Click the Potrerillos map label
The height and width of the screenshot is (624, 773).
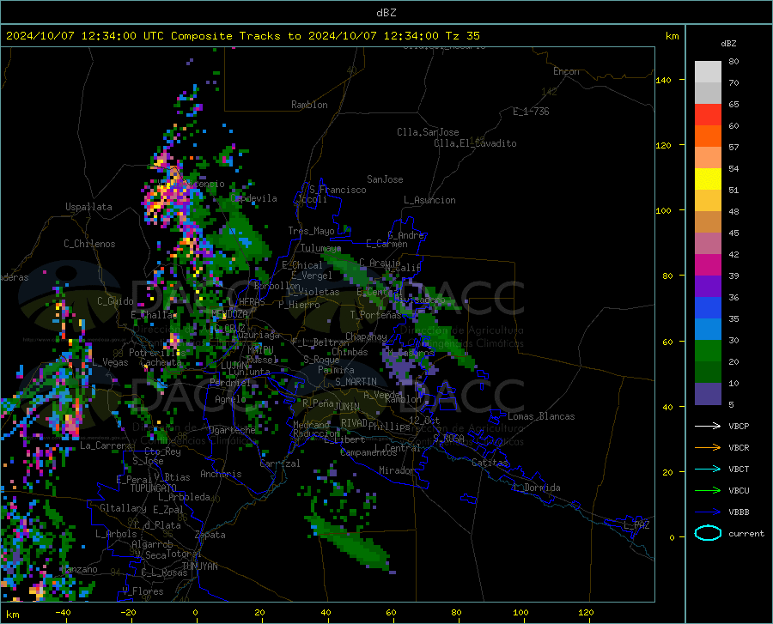tap(157, 353)
